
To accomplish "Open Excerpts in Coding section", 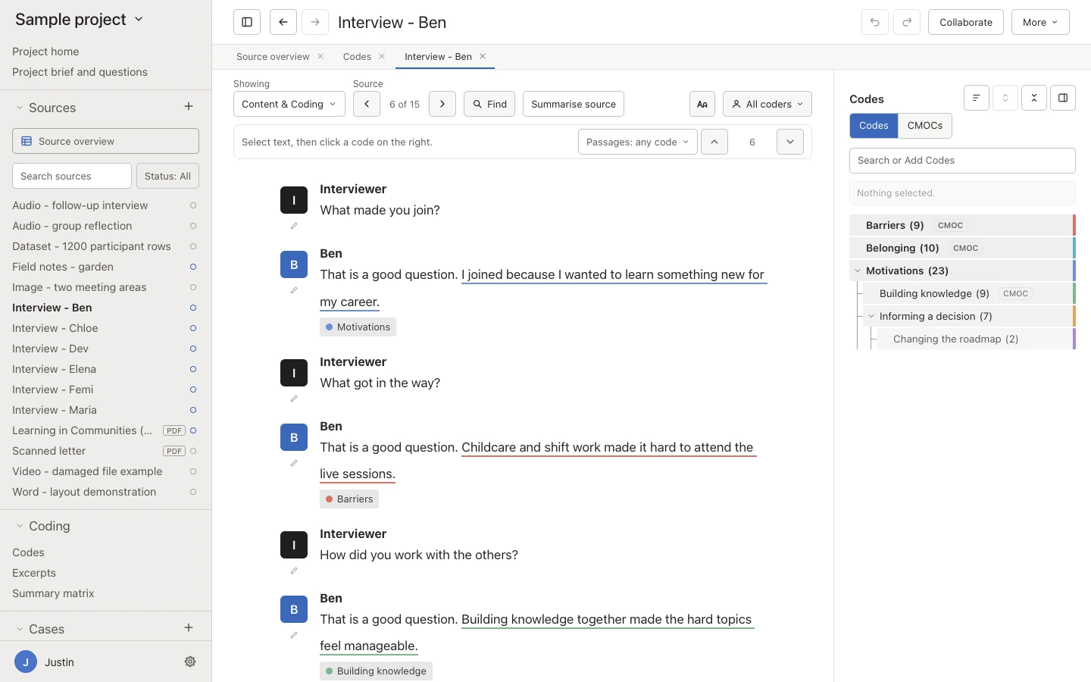I will pyautogui.click(x=34, y=573).
